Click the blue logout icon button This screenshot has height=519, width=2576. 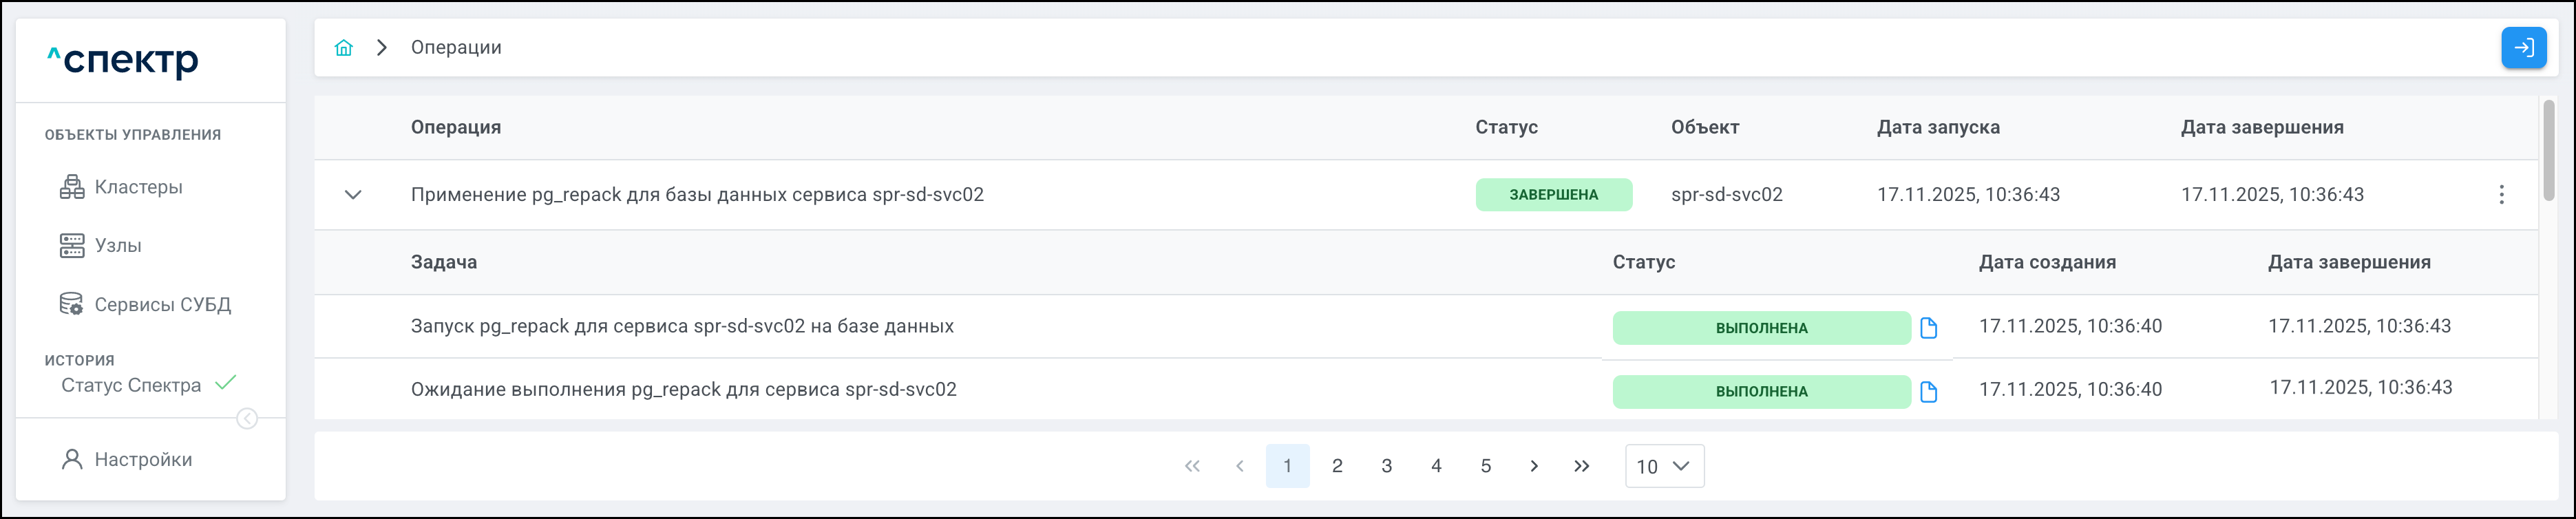2523,48
